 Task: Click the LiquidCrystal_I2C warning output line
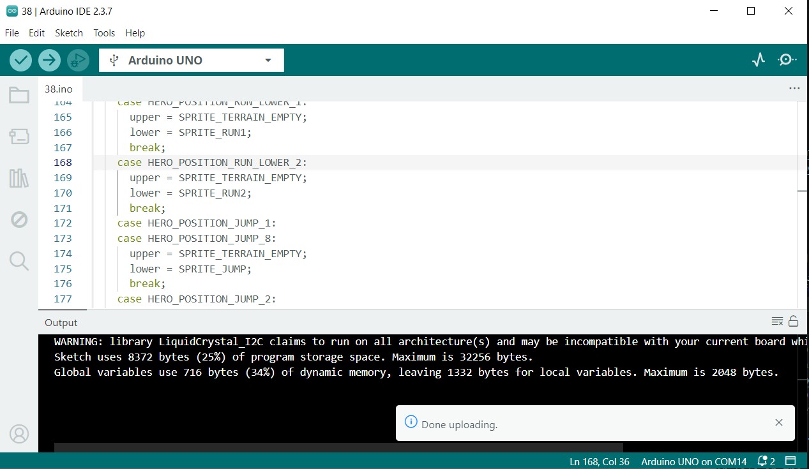pyautogui.click(x=431, y=341)
